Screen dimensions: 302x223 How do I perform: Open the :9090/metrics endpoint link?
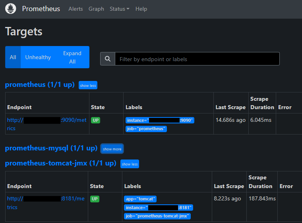(47, 124)
